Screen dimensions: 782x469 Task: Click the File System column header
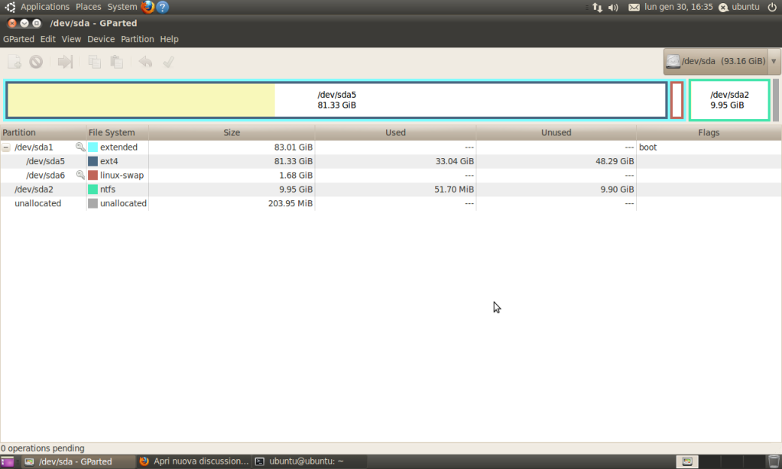click(117, 133)
